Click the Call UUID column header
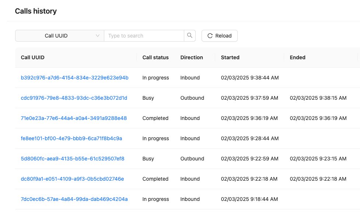The height and width of the screenshot is (216, 360). (33, 57)
